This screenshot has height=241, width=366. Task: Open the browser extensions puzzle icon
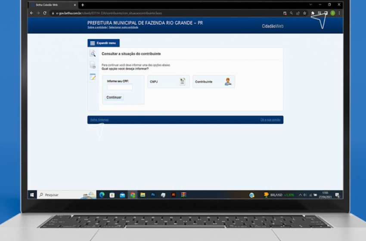[313, 13]
